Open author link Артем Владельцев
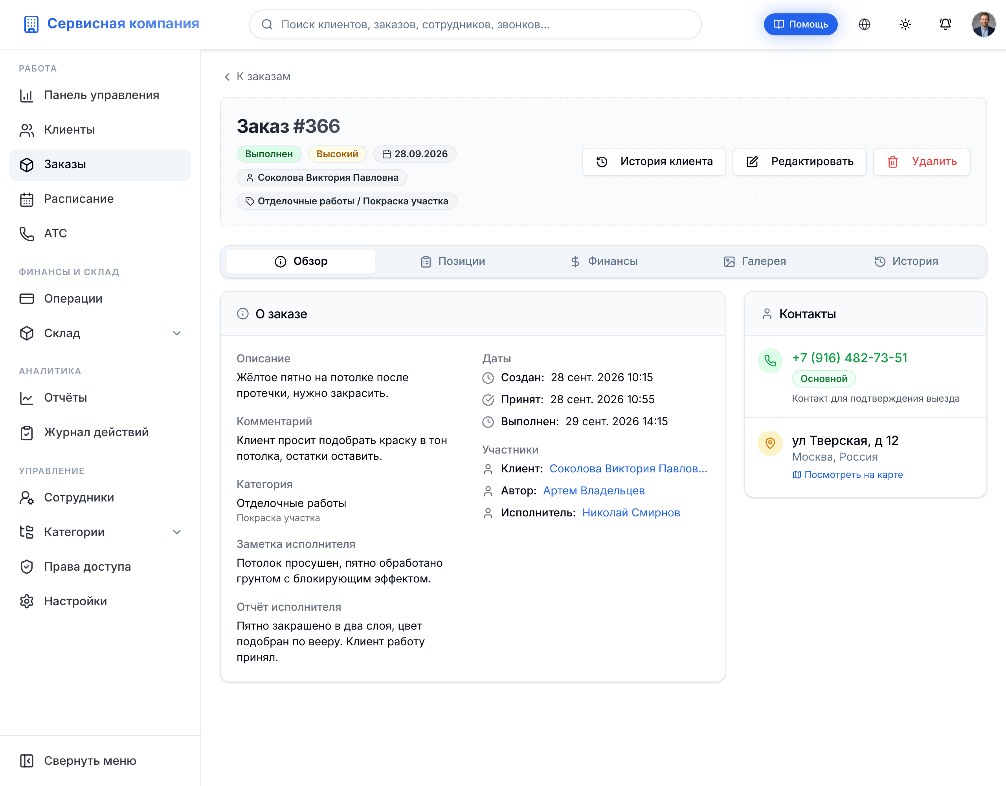1006x786 pixels. click(x=594, y=491)
